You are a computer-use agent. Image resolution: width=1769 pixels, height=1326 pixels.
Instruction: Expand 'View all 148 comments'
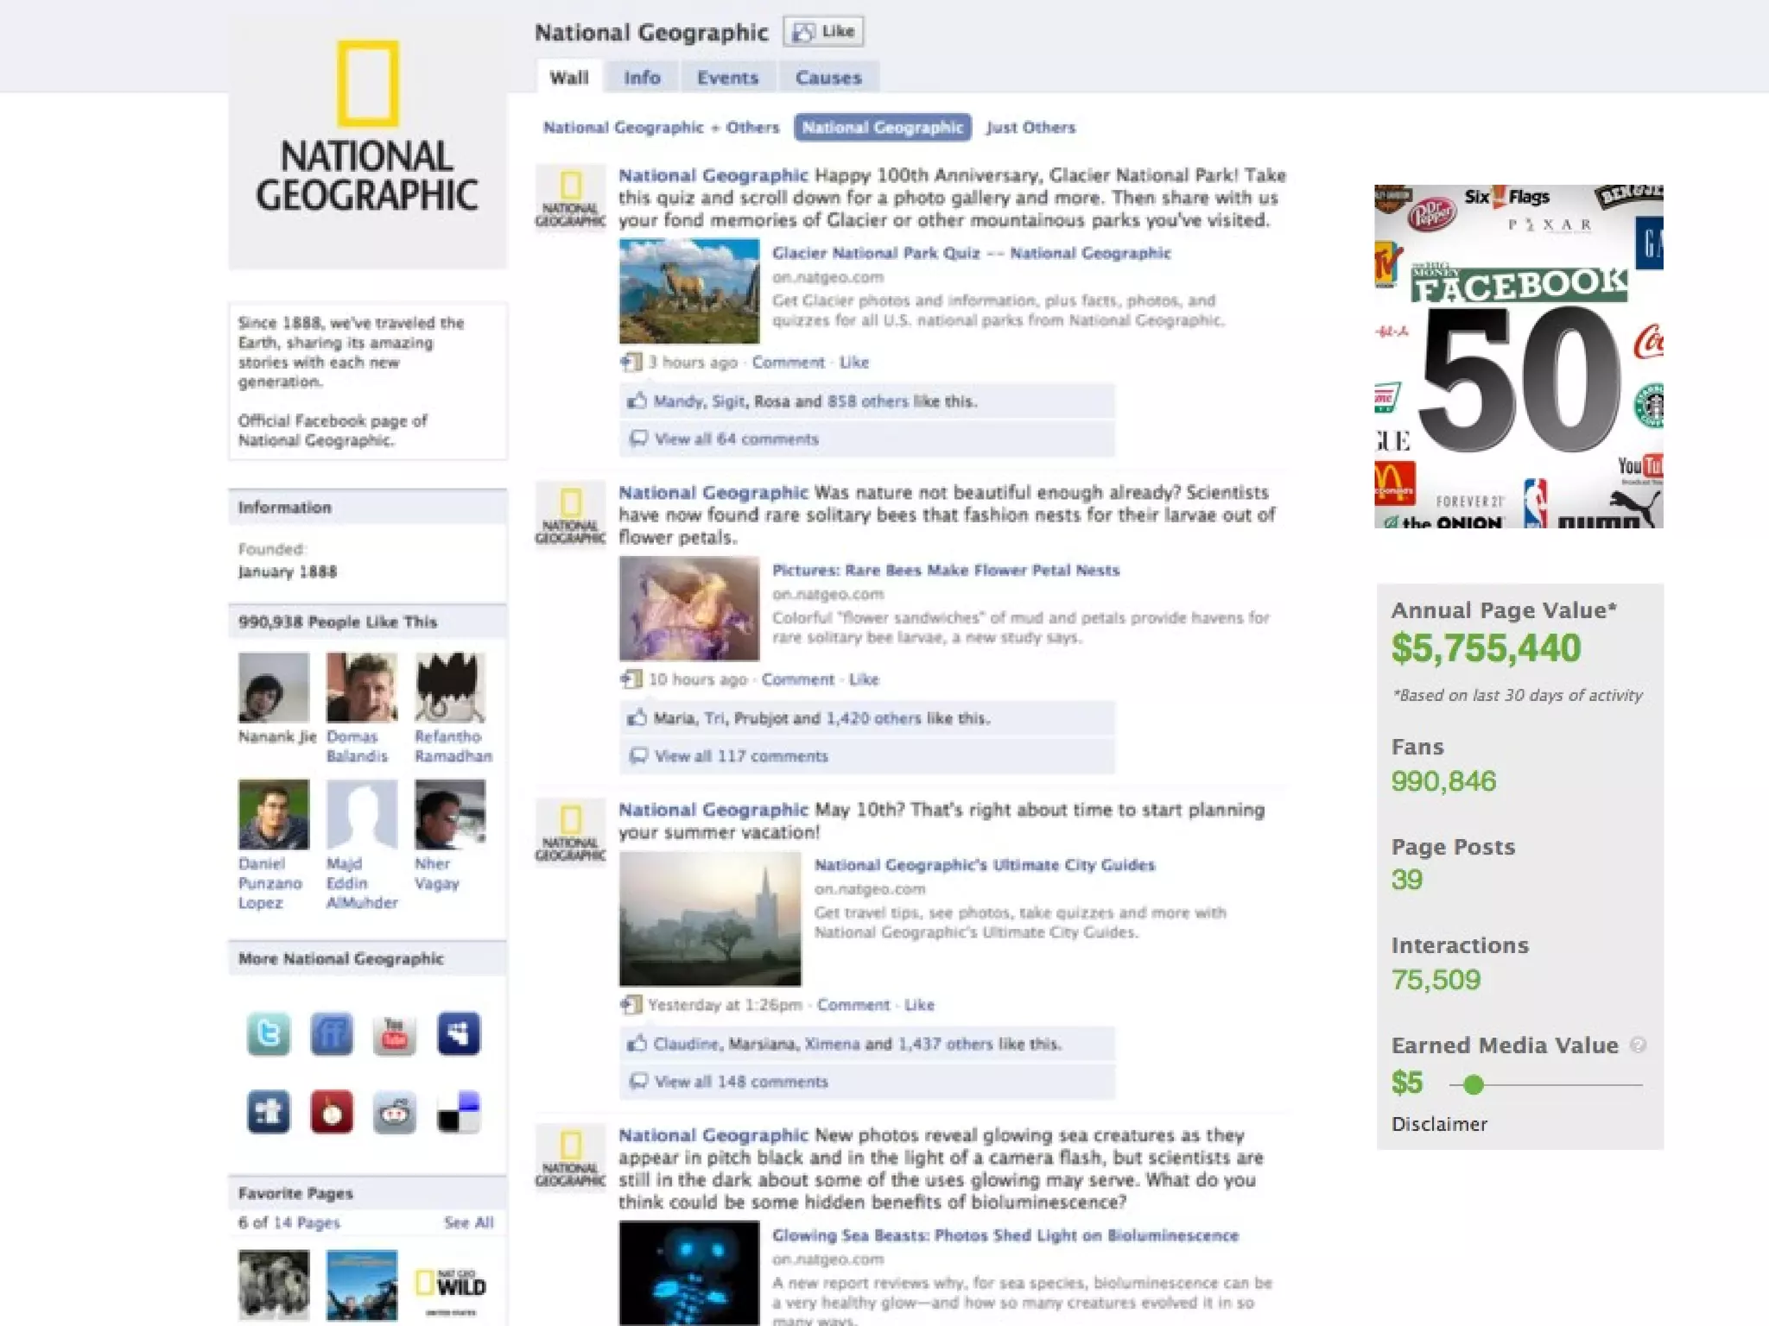[741, 1082]
